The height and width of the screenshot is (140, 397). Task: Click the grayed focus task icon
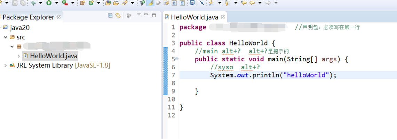click(x=129, y=15)
